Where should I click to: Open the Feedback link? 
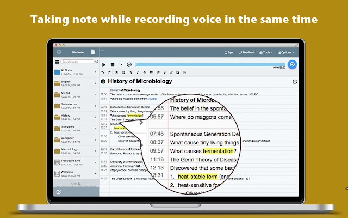coord(247,52)
